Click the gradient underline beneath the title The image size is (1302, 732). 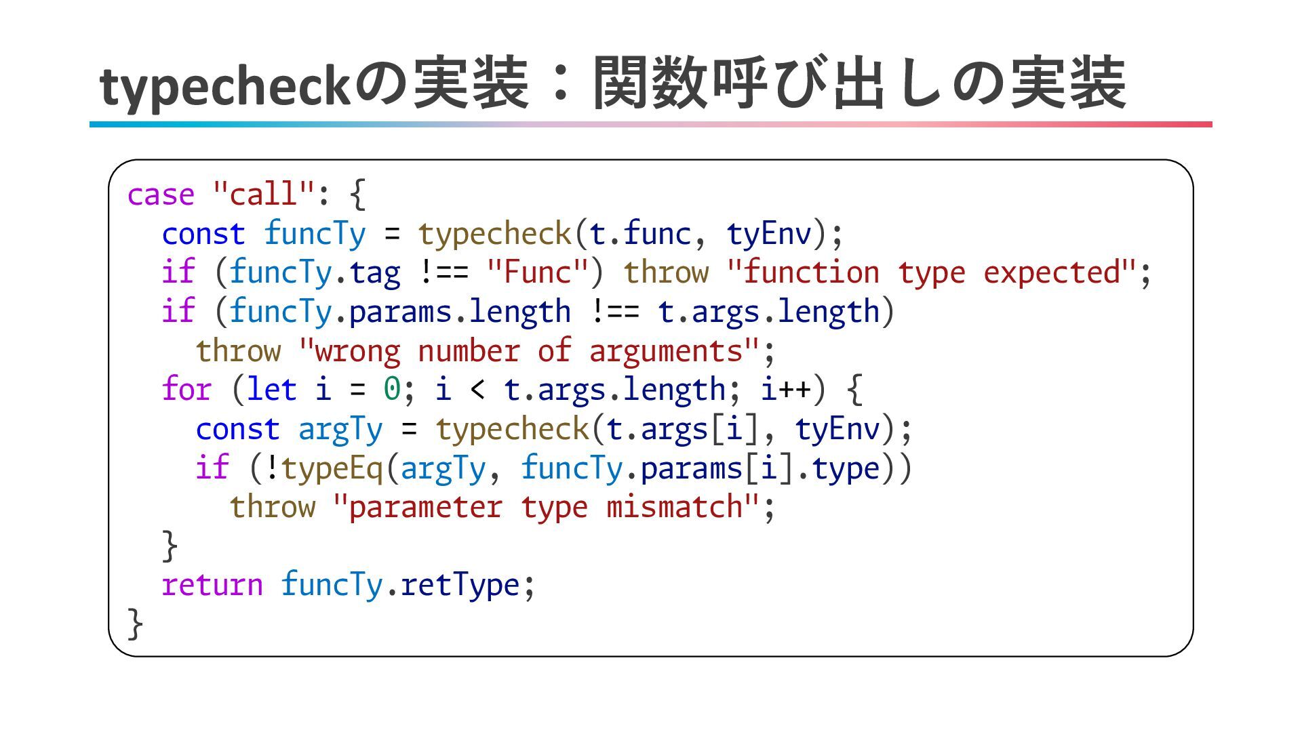pos(651,125)
